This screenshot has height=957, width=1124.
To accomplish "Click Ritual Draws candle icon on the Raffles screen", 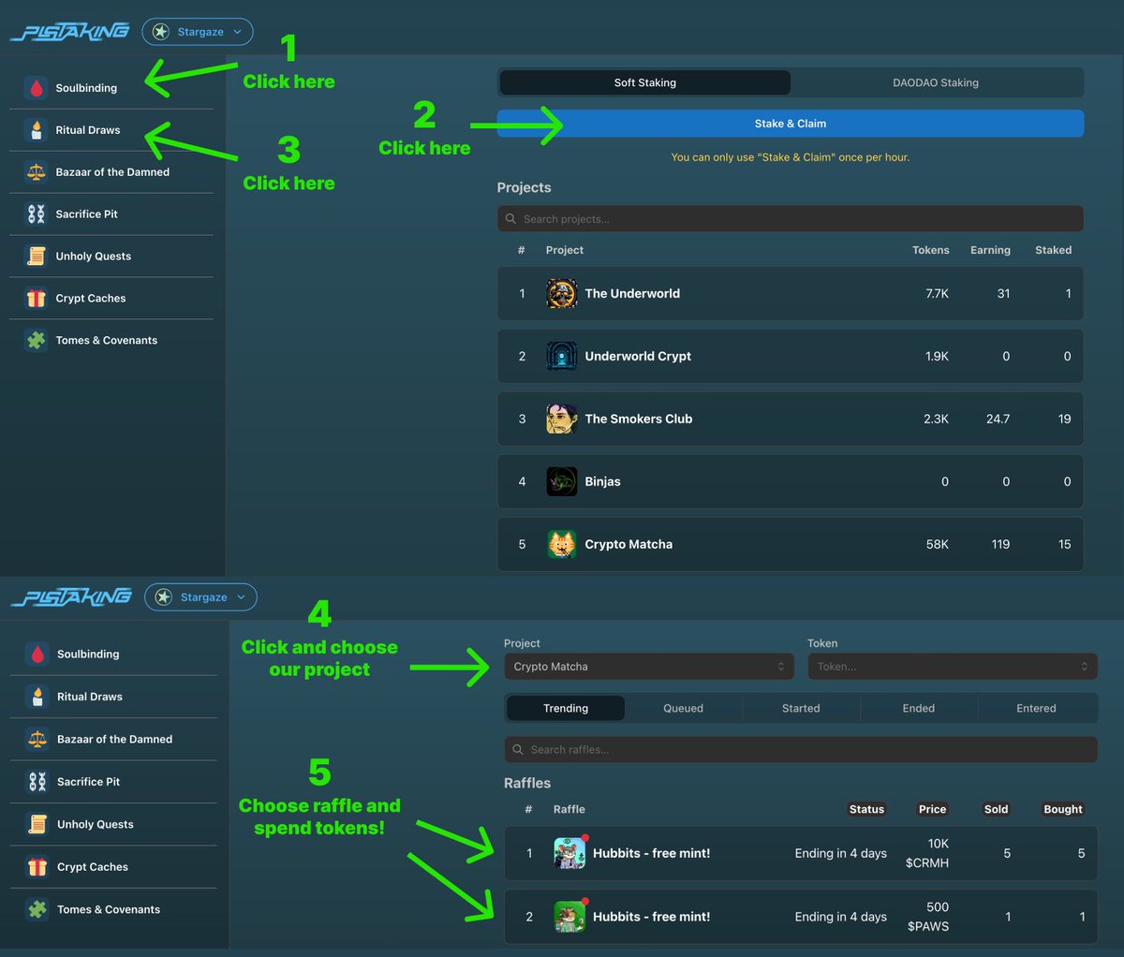I will click(37, 697).
